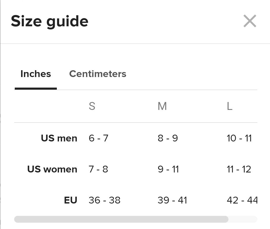
Task: Click the EU row label
Action: pyautogui.click(x=71, y=200)
